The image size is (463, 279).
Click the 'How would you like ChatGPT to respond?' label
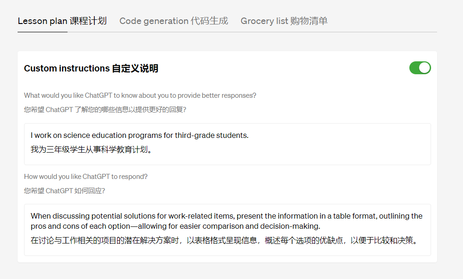click(86, 177)
